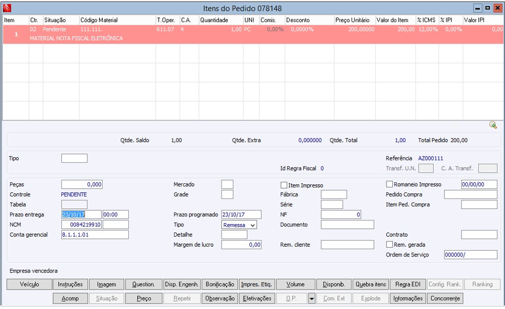The image size is (505, 309).
Task: Close the Itens do Pedido window
Action: pos(498,8)
